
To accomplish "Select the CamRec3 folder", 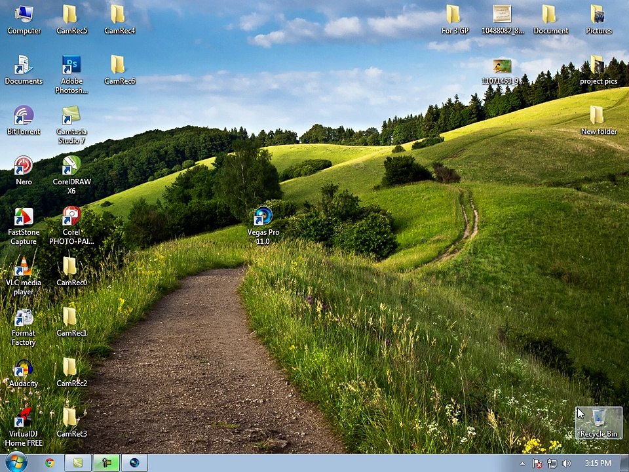I will pos(71,423).
